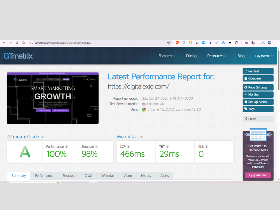Open the red percent-sign extension

(x=178, y=43)
